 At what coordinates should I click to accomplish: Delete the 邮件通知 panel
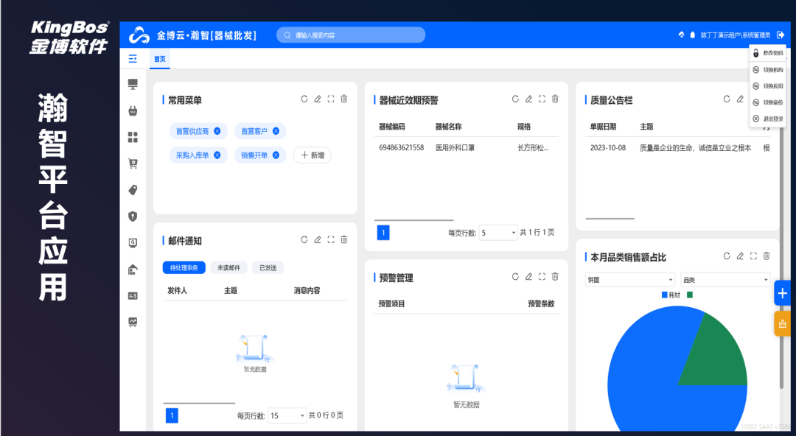(344, 240)
